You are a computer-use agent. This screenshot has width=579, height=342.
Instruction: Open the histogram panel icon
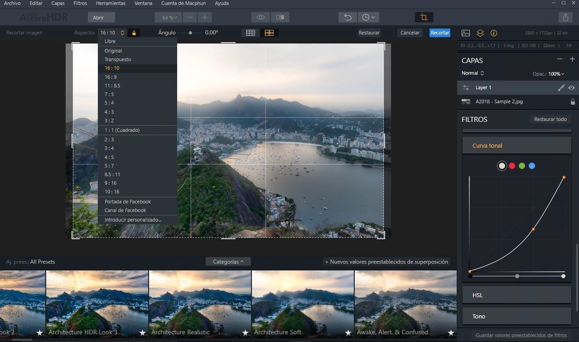[x=466, y=33]
